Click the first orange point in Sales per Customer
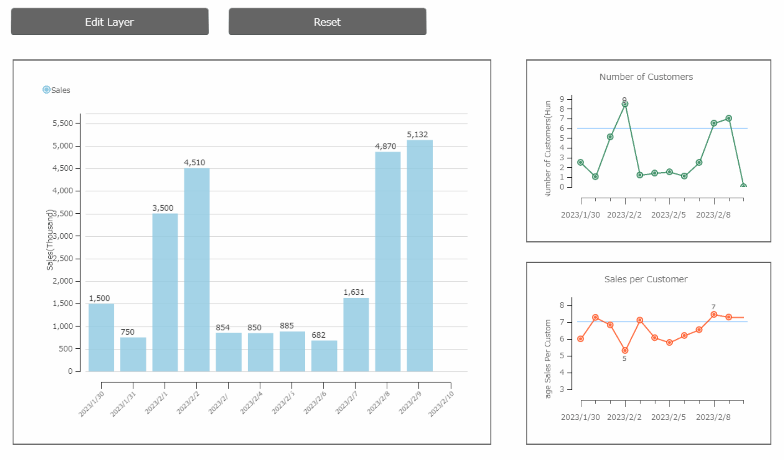 [580, 339]
